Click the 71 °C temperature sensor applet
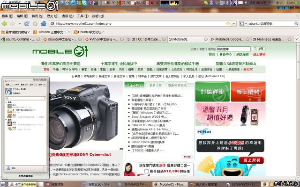The height and width of the screenshot is (187, 300). [124, 3]
